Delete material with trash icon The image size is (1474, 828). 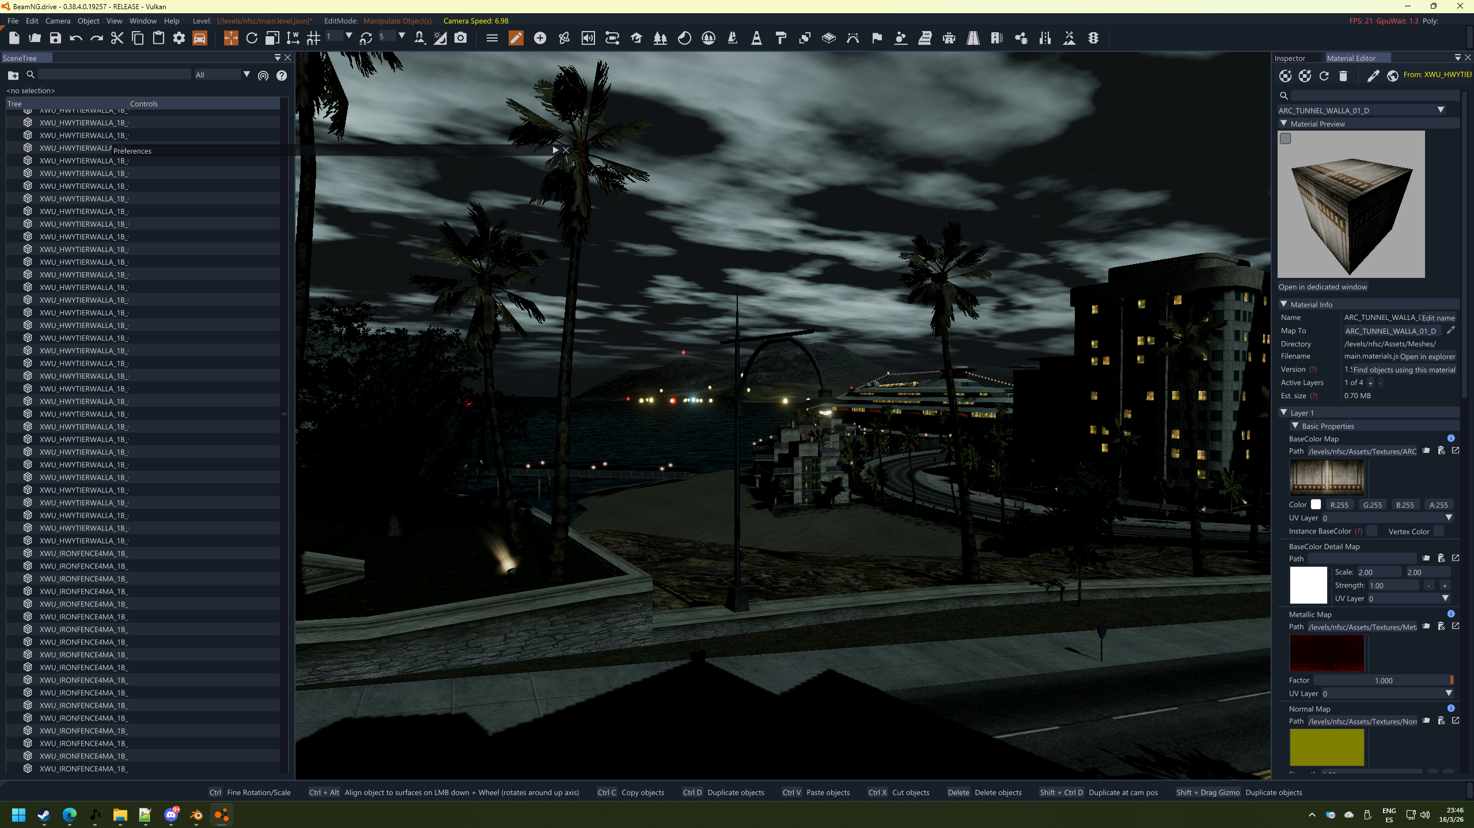1343,76
